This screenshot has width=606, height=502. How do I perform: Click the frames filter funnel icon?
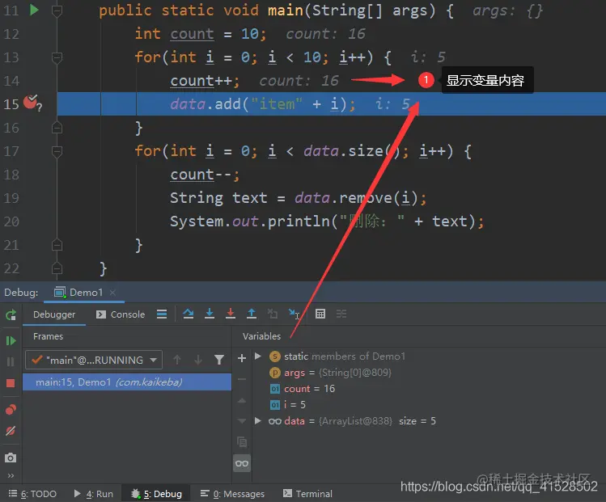tap(219, 360)
